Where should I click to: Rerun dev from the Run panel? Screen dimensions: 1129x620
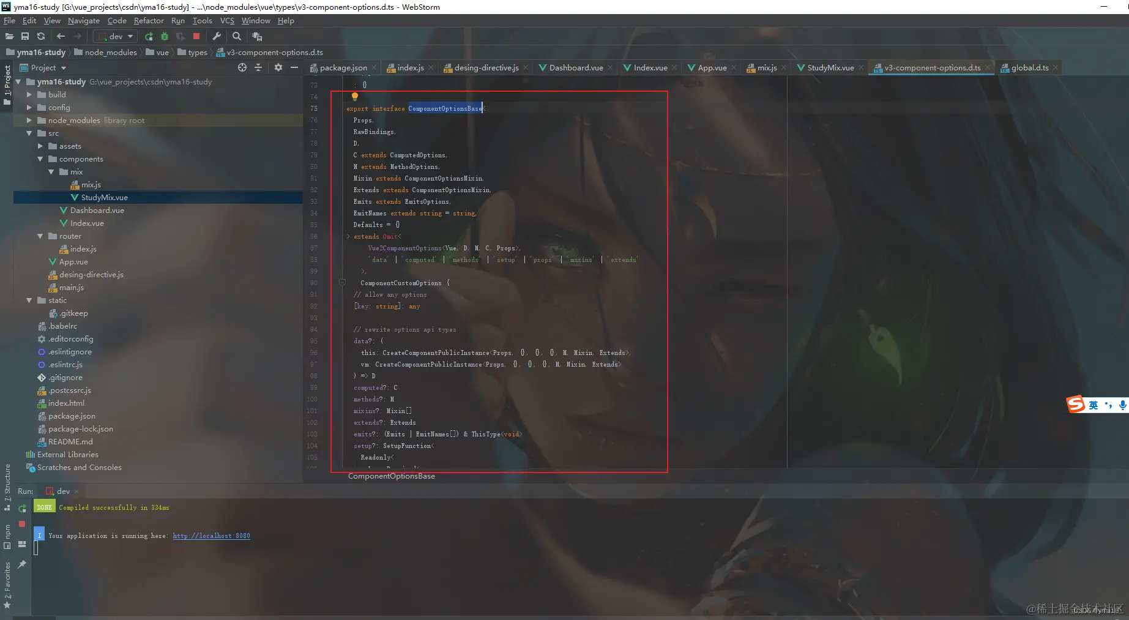click(22, 508)
